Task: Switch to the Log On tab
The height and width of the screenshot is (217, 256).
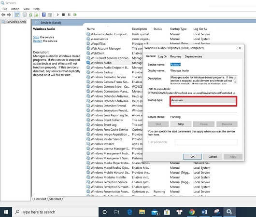Action: tap(163, 56)
